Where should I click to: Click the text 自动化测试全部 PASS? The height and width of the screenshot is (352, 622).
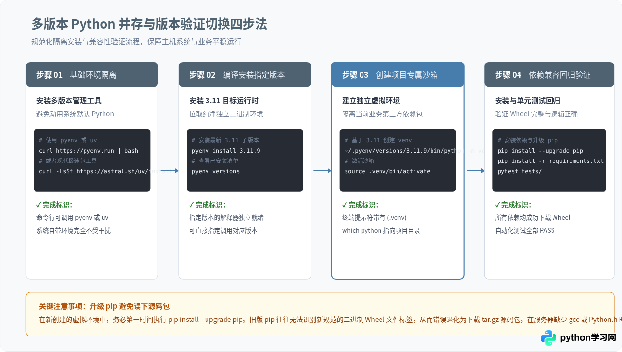pyautogui.click(x=525, y=231)
